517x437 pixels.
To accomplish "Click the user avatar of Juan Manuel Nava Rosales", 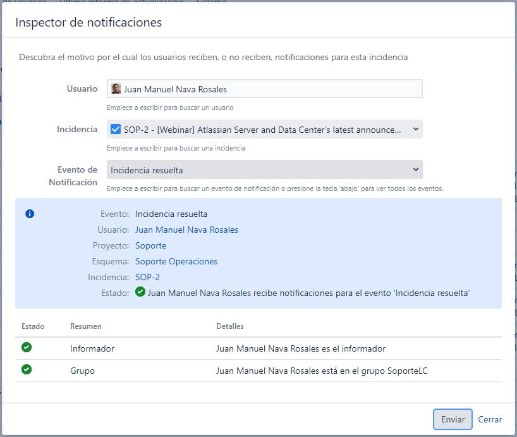I will click(116, 89).
